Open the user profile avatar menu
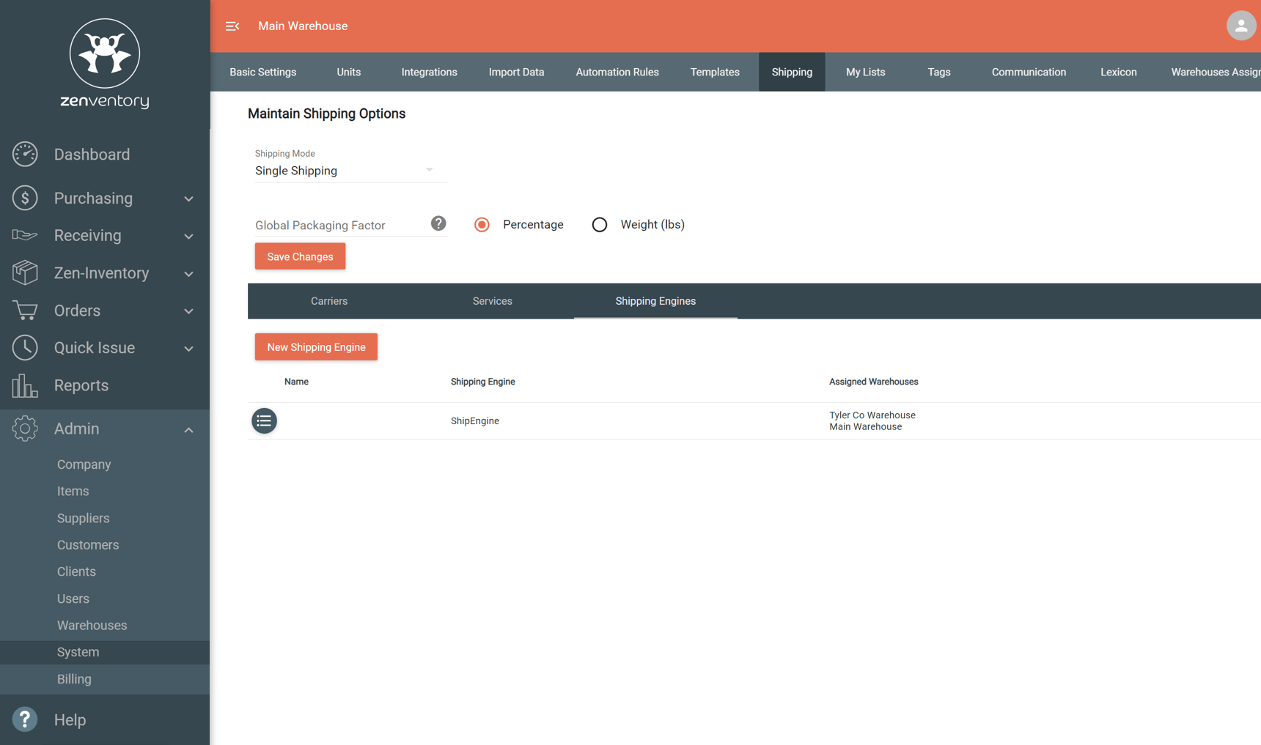 (1240, 26)
